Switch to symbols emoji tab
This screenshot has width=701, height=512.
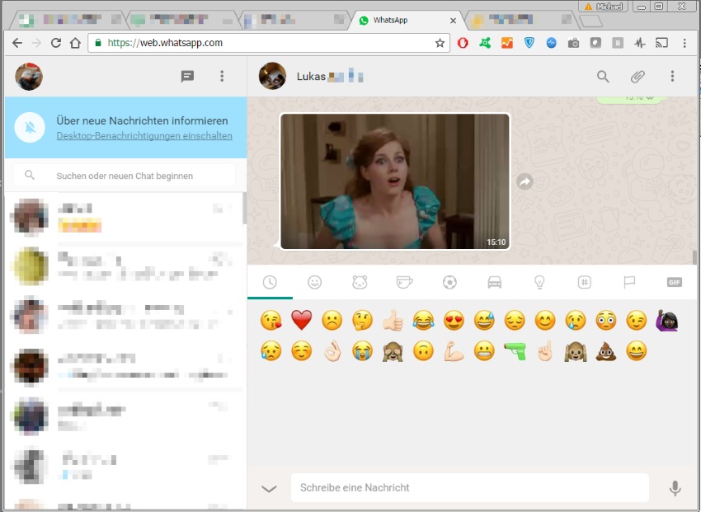tap(585, 282)
